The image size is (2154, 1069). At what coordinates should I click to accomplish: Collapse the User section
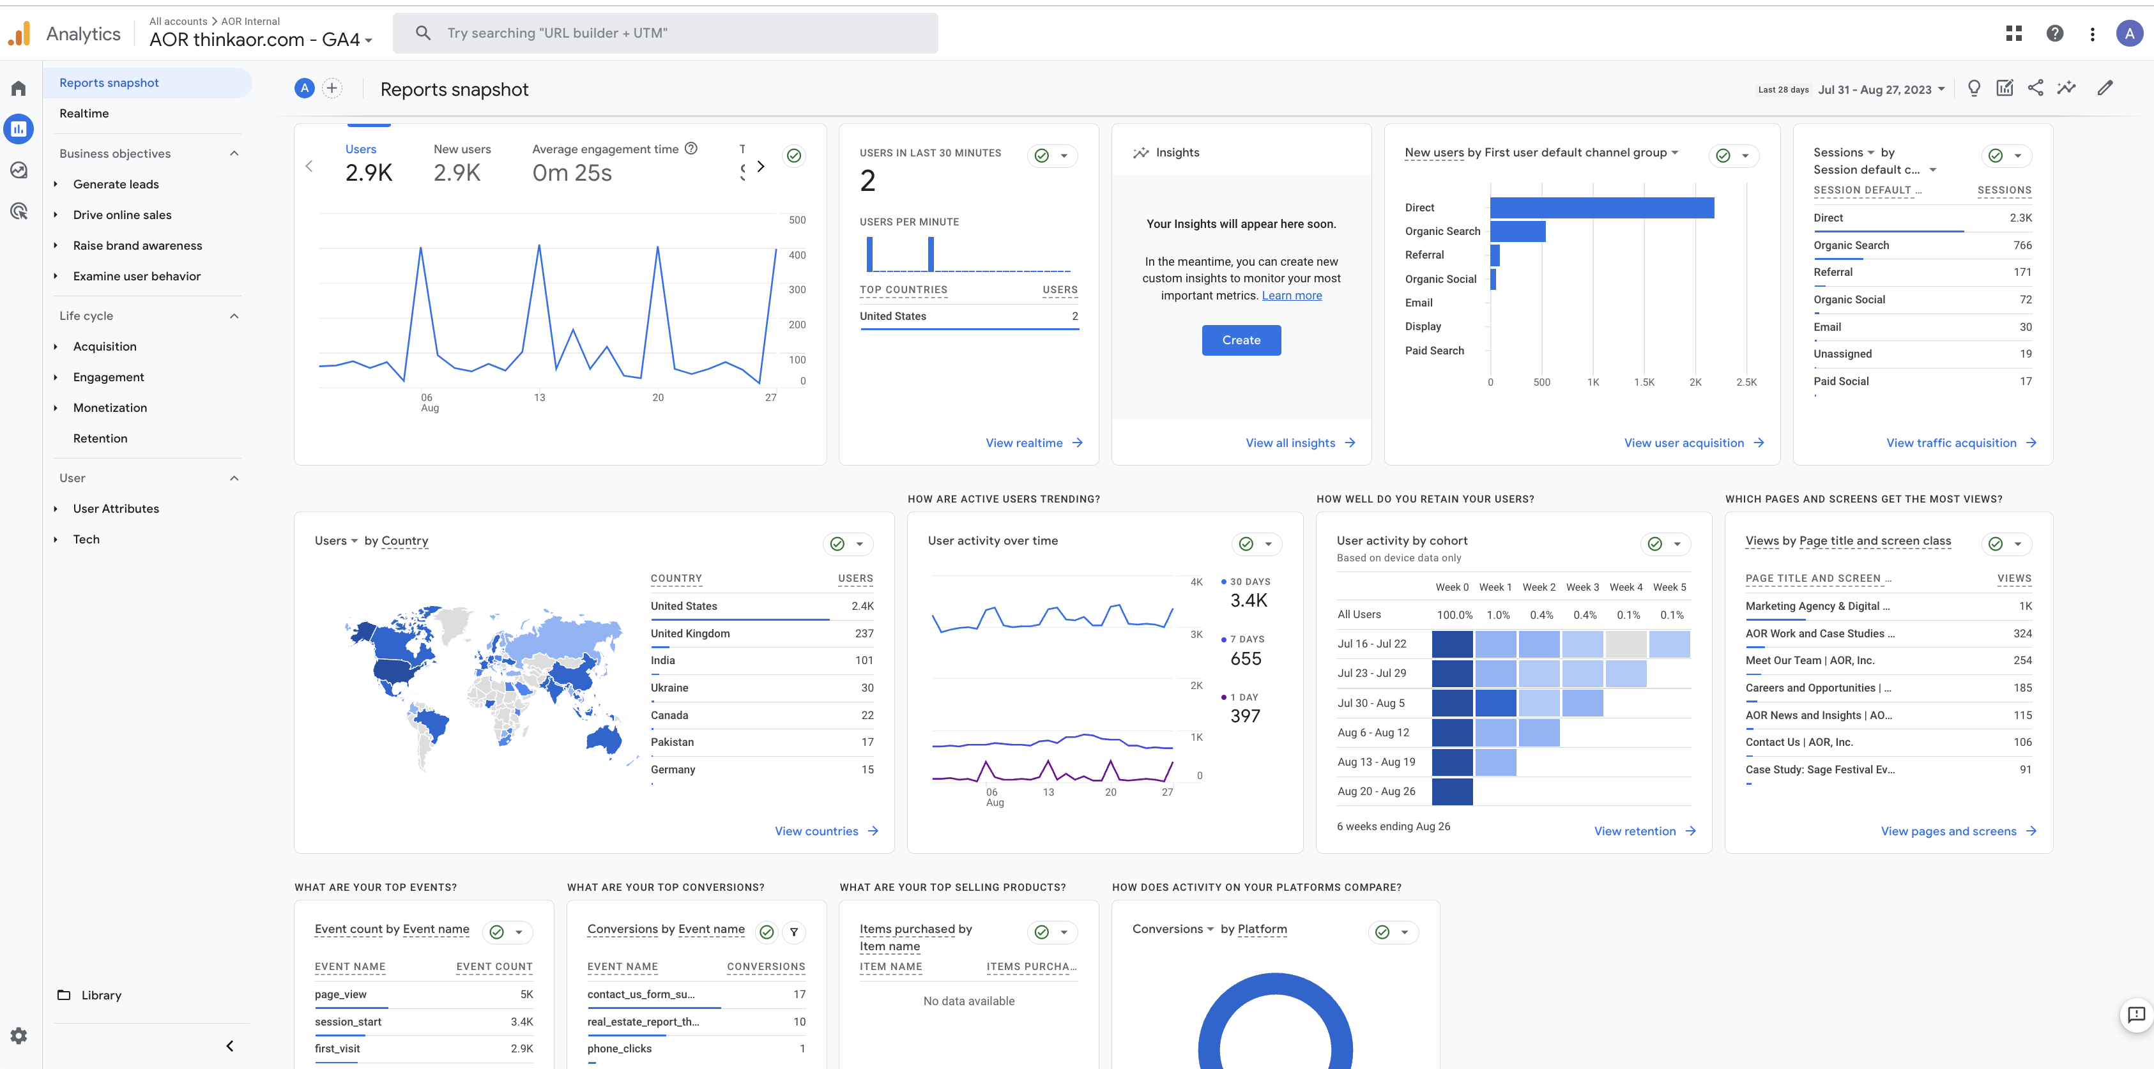[234, 477]
